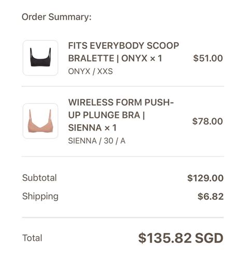Click the $6.82 shipping amount
The width and height of the screenshot is (246, 257).
click(211, 197)
